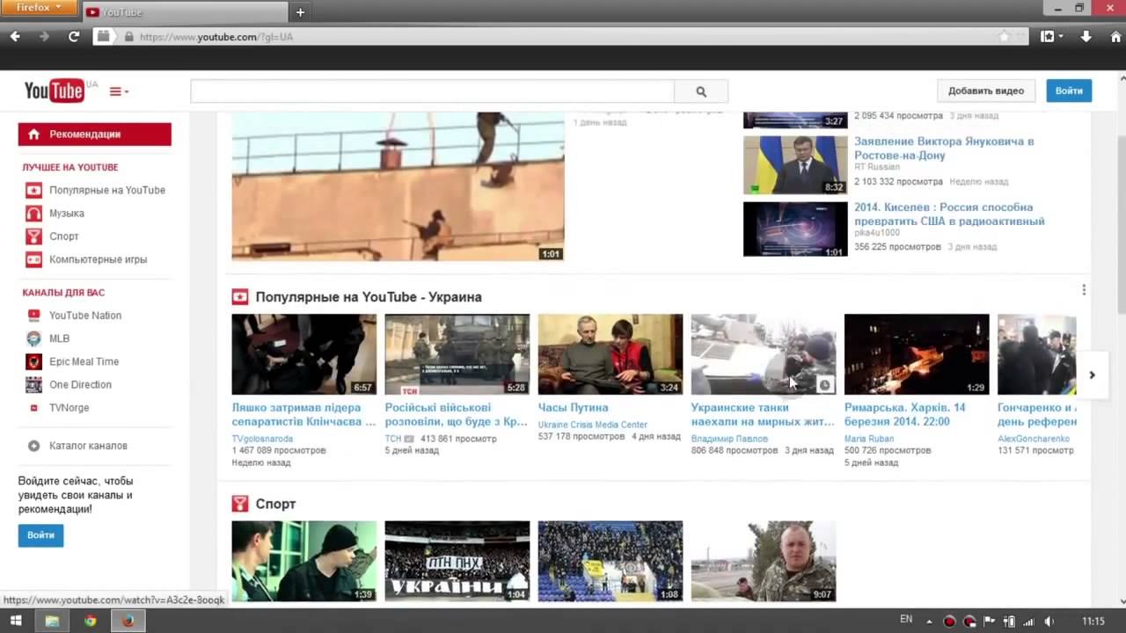1126x633 pixels.
Task: Open Музыка in the sidebar
Action: coord(67,213)
